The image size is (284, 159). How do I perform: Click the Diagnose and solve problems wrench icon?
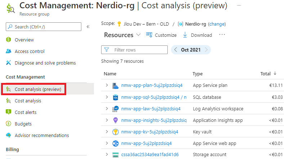[9, 63]
